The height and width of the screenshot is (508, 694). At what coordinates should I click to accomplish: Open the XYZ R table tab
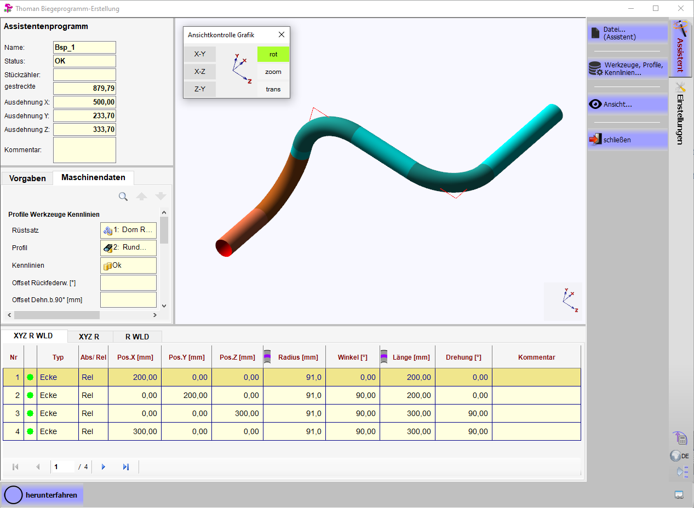tap(89, 337)
